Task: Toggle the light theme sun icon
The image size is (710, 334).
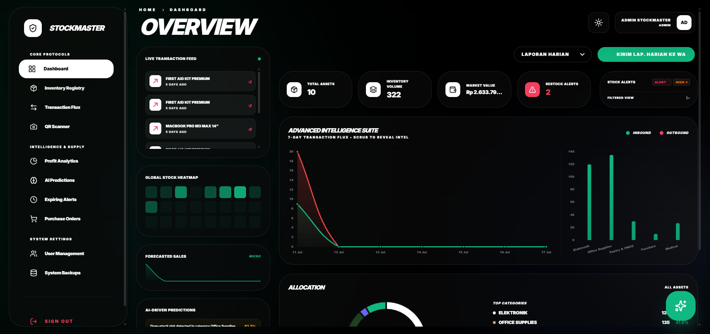Action: click(x=598, y=23)
